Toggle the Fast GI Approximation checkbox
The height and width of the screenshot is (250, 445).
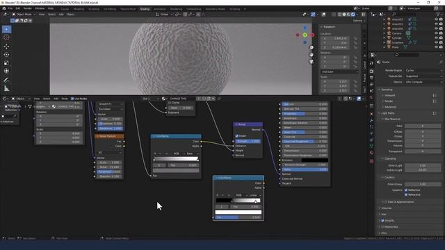pyautogui.click(x=386, y=202)
